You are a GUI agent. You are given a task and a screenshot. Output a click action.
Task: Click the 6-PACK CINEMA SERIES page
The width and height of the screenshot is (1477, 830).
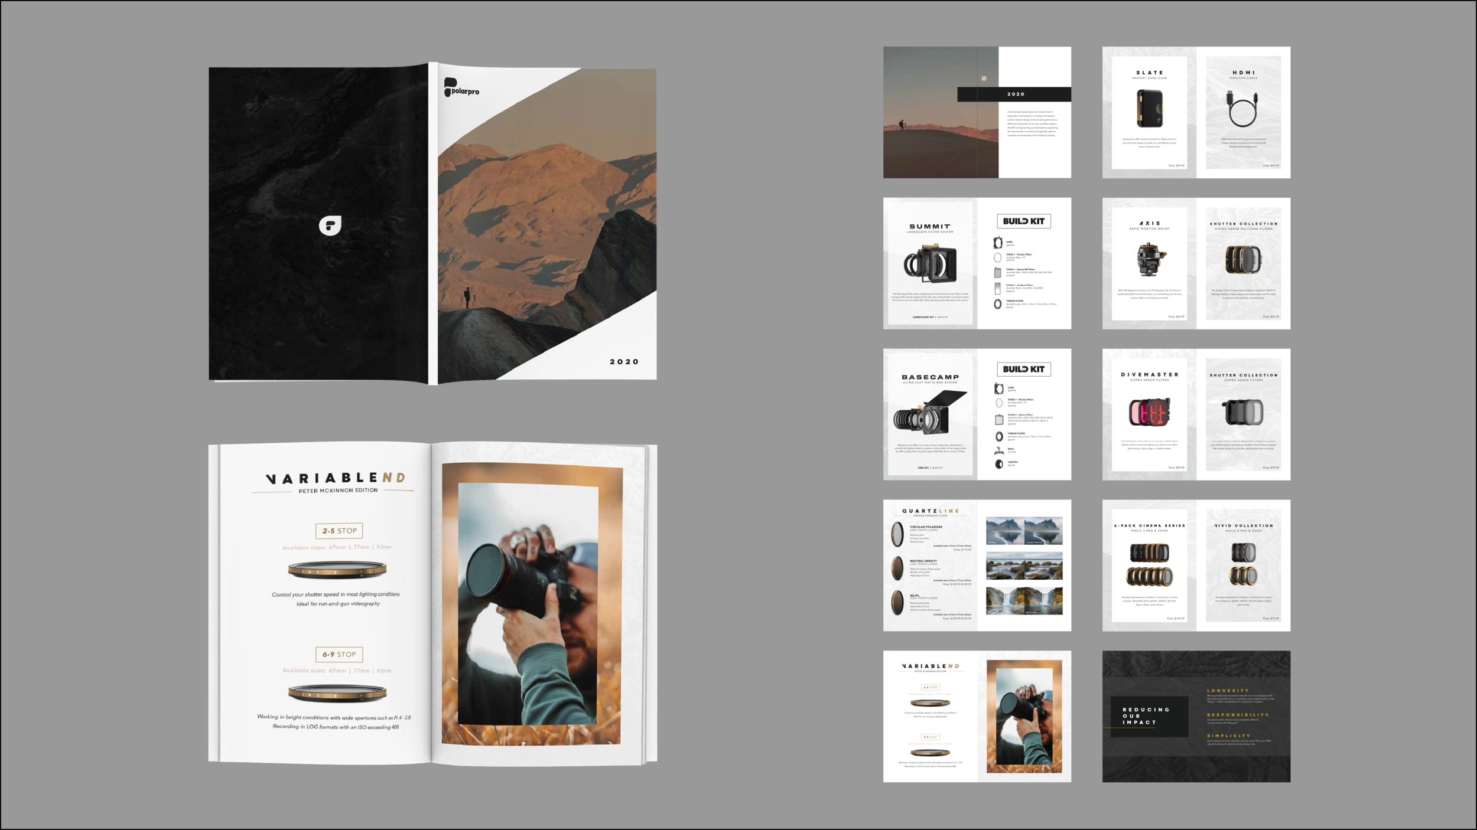(1149, 566)
